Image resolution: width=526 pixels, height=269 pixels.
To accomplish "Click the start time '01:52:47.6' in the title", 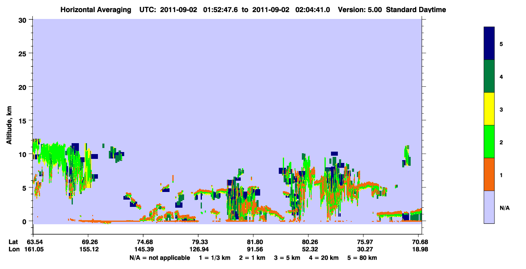I will [221, 10].
